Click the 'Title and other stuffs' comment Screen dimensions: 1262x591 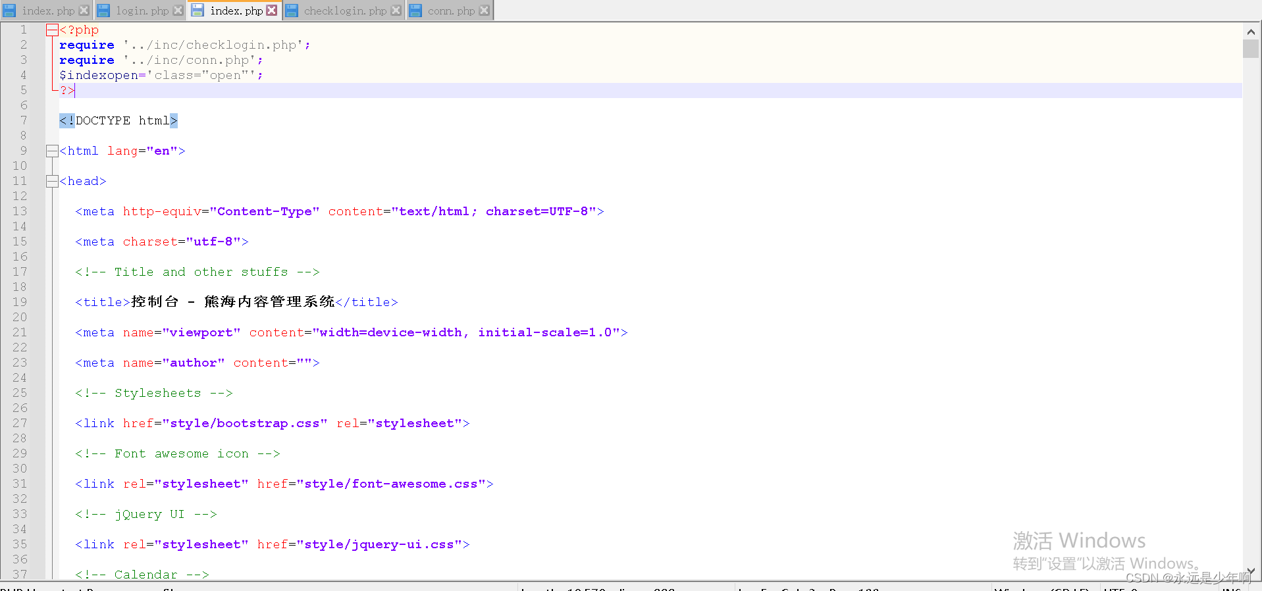click(197, 272)
